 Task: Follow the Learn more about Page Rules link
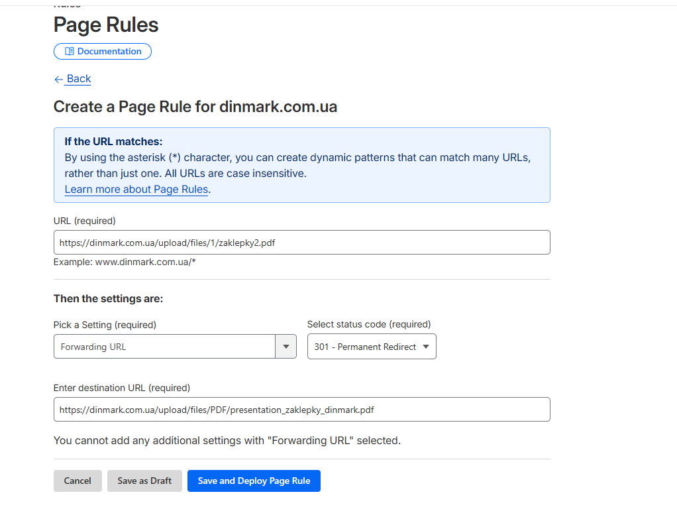pyautogui.click(x=136, y=190)
